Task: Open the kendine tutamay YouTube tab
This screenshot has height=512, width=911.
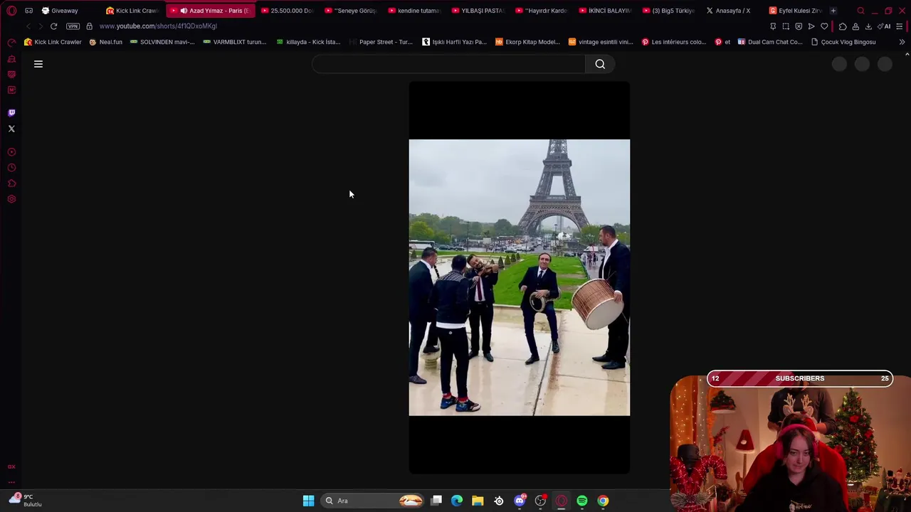Action: [x=414, y=11]
